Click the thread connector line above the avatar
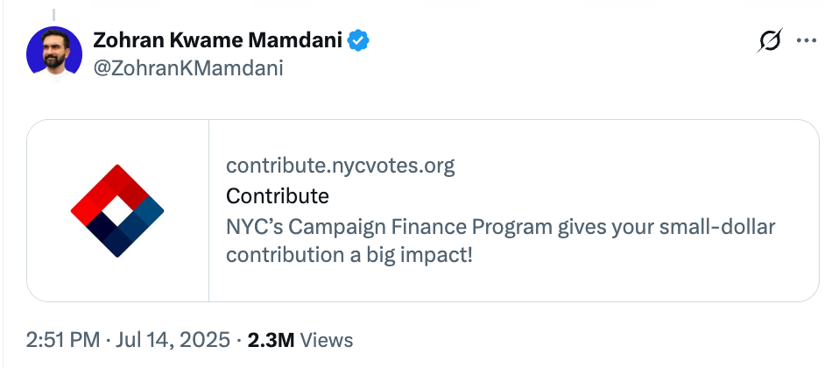839x368 pixels. point(53,15)
